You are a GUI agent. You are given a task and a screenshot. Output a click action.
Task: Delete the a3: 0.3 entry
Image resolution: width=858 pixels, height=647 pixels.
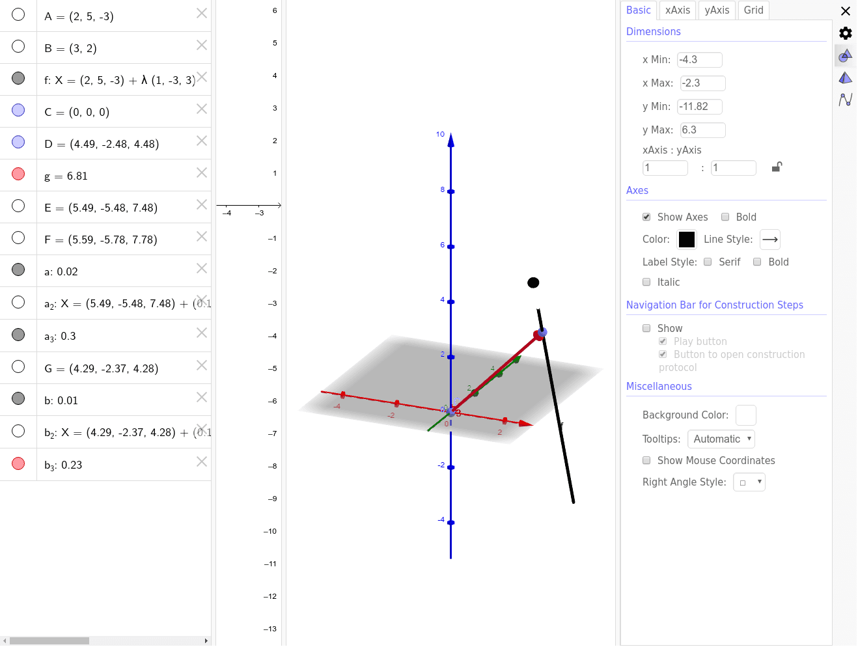(202, 333)
